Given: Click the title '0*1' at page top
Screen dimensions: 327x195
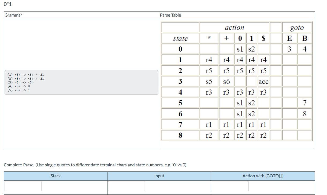Looking at the screenshot, I should [x=7, y=4].
